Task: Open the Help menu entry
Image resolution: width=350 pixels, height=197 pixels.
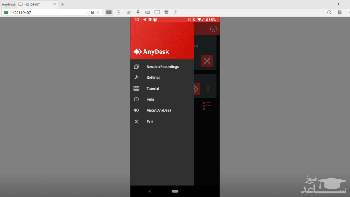Action: point(150,99)
